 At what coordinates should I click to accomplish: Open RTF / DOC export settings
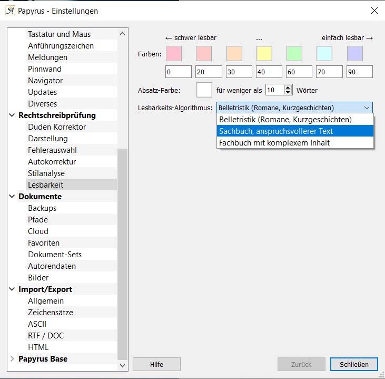click(72, 335)
